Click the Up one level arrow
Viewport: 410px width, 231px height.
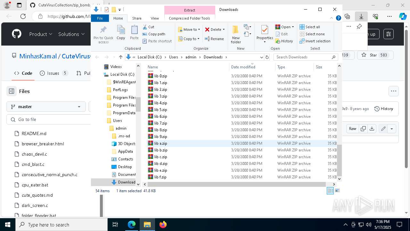120,57
